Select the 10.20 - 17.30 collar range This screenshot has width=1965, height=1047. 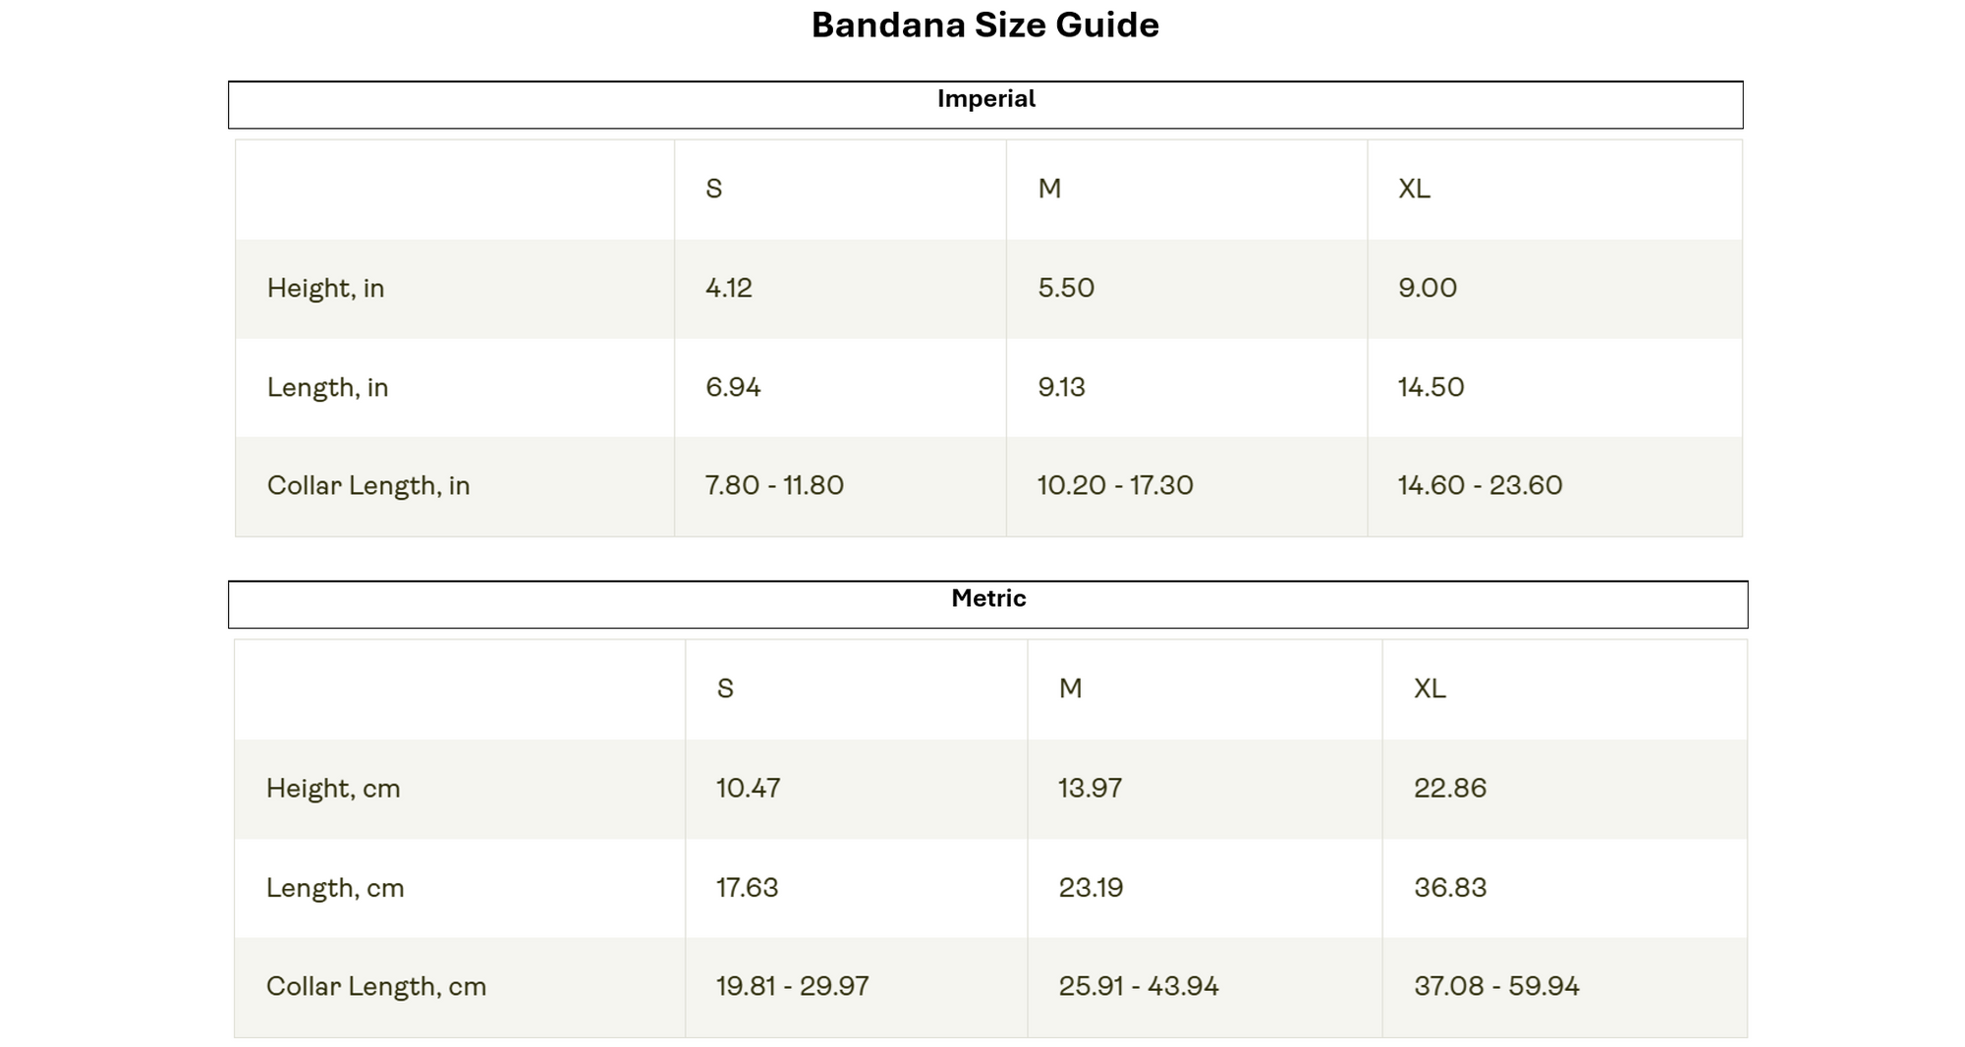coord(1115,486)
